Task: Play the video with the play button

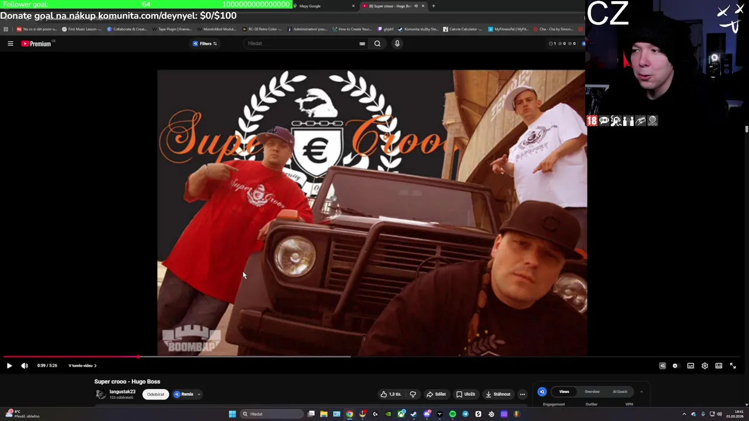Action: [x=9, y=365]
